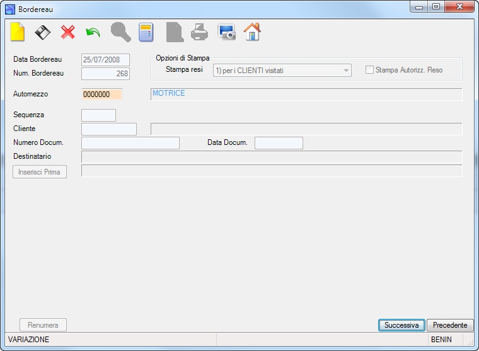Enable the Stampa Autorizz. Reso checkbox
Image resolution: width=479 pixels, height=351 pixels.
click(369, 70)
